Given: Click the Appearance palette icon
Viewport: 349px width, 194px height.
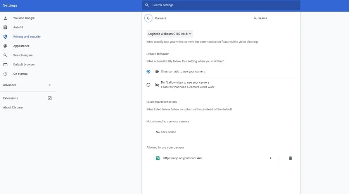Looking at the screenshot, I should [x=5, y=46].
